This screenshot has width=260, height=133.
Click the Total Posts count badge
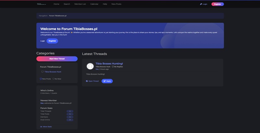tap(70, 114)
